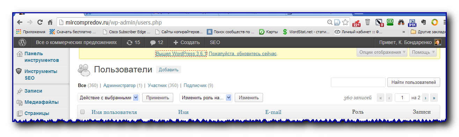The width and height of the screenshot is (459, 137).
Task: Expand the Помощь help panel
Action: (x=423, y=52)
